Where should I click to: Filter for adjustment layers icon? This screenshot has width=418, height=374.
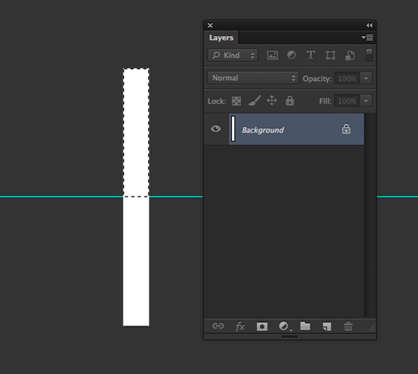(x=291, y=55)
